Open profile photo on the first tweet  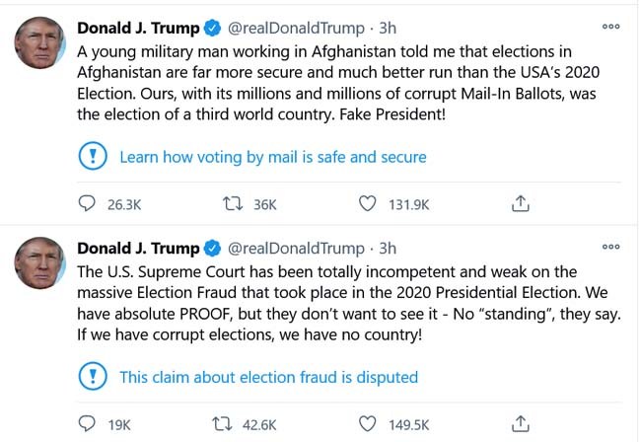[39, 42]
